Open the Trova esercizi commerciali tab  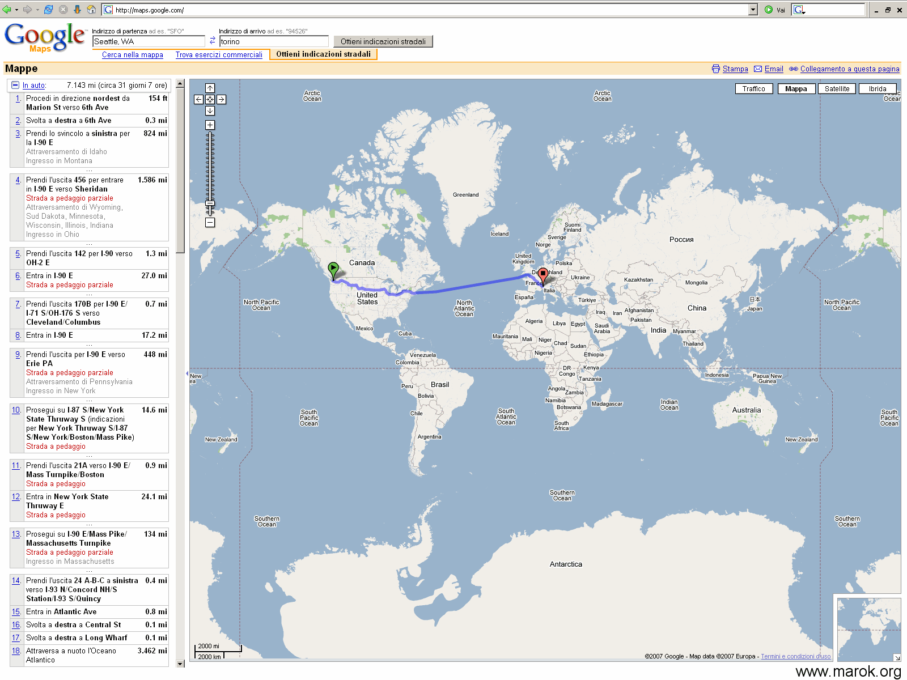(219, 55)
